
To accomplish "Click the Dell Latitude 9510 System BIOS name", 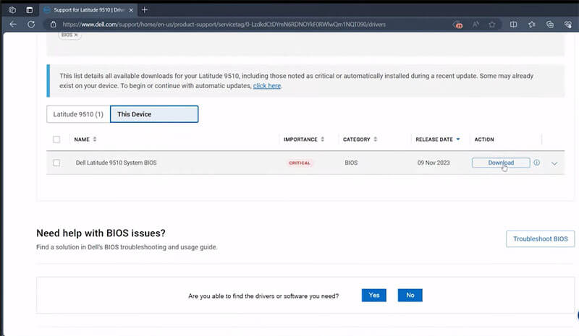I will pos(116,163).
